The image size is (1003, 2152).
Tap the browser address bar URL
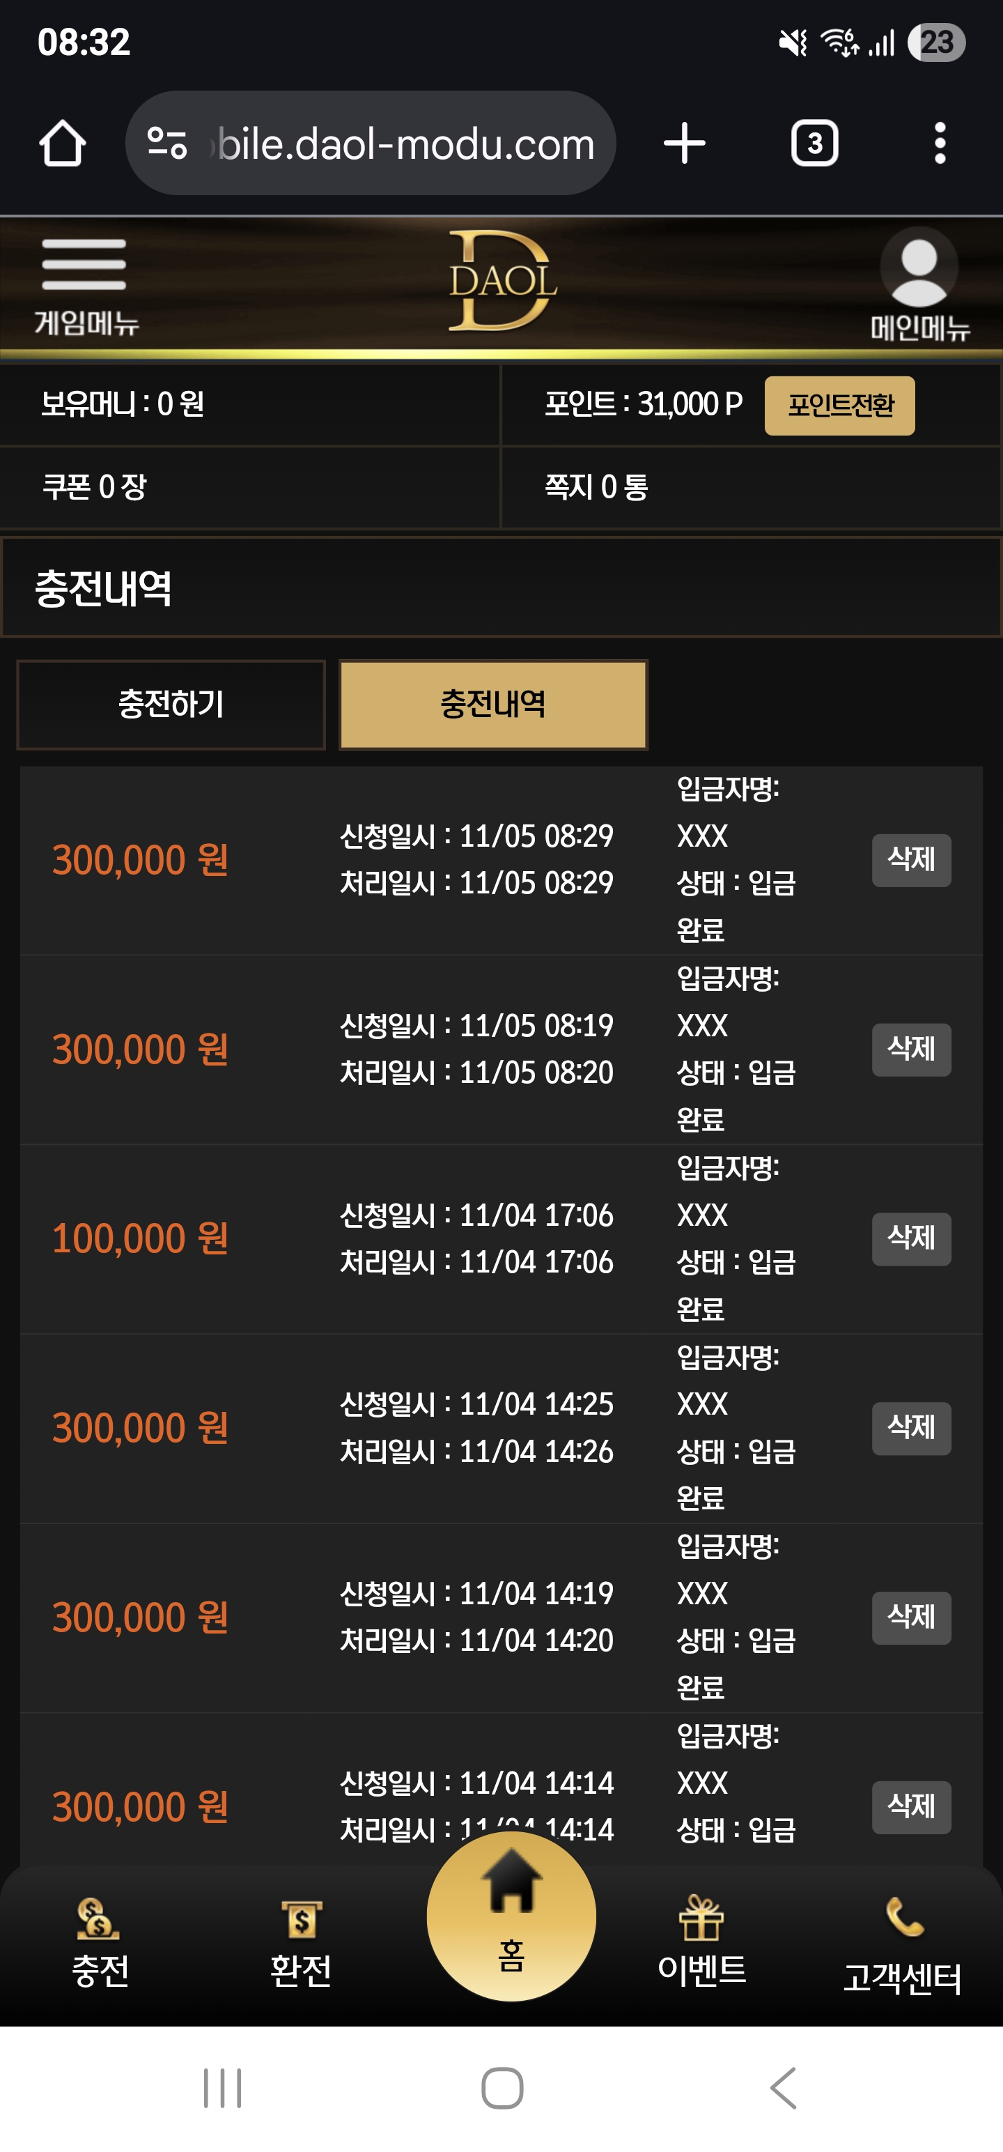[406, 144]
